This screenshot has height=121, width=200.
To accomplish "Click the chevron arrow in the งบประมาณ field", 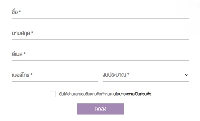I will (x=186, y=75).
